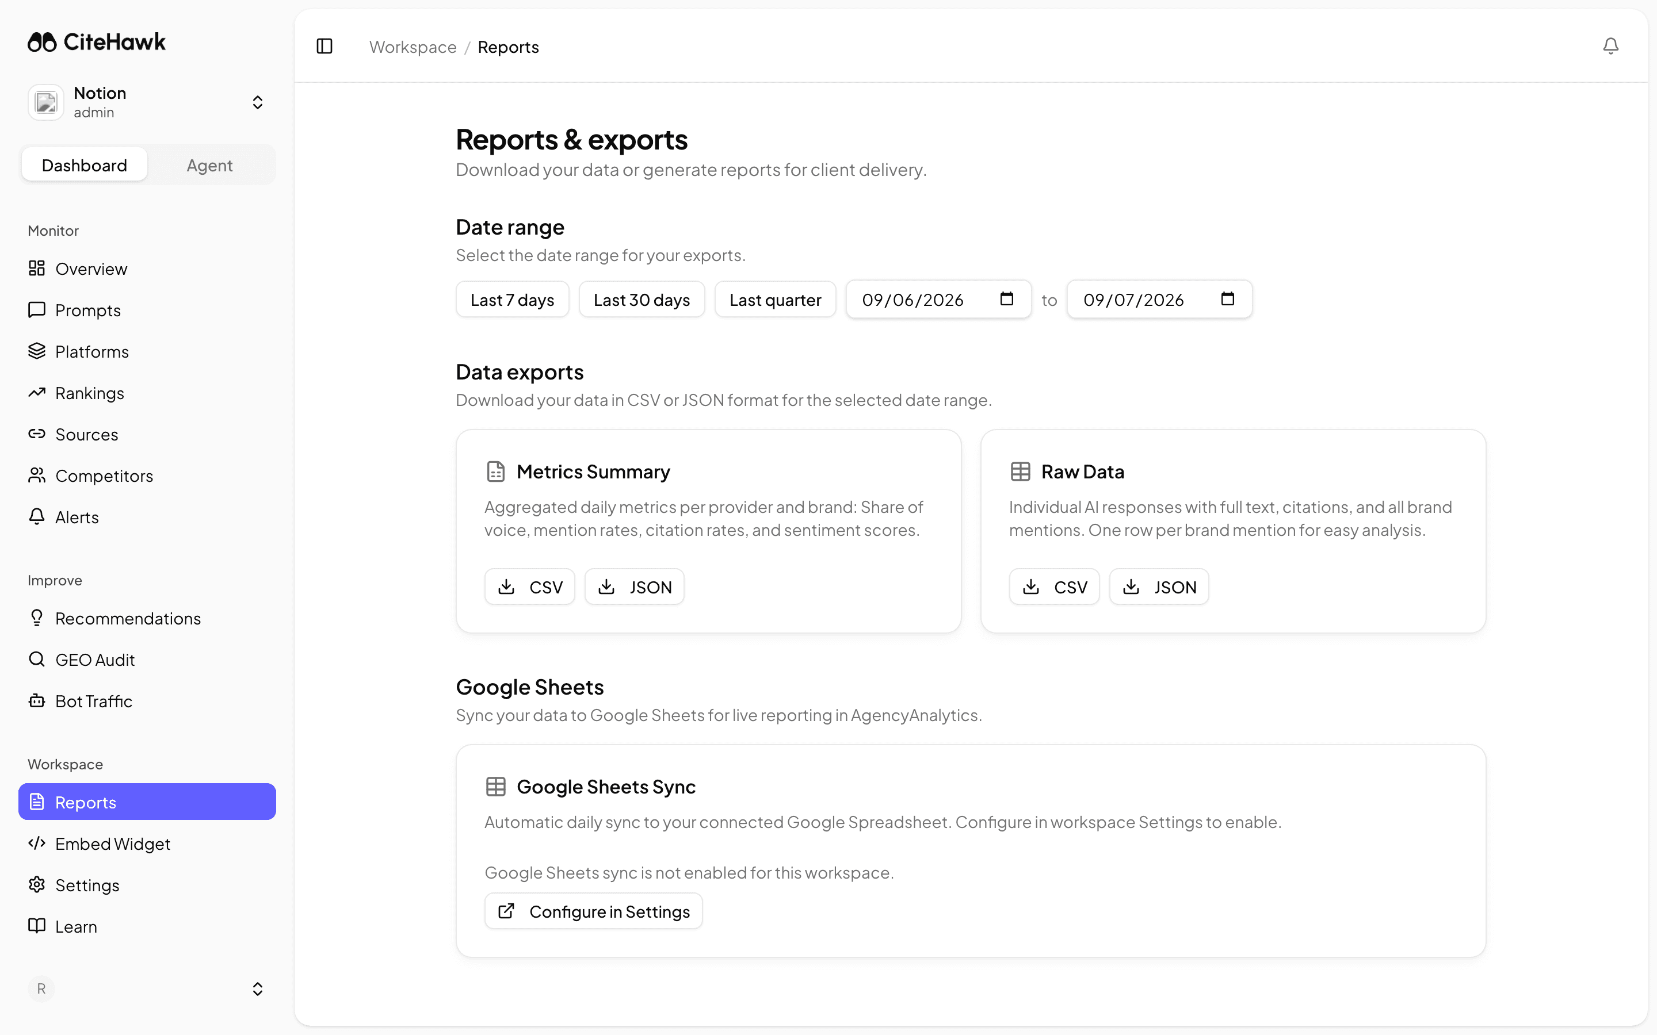
Task: Click the Google Sheets Sync table icon
Action: (496, 787)
